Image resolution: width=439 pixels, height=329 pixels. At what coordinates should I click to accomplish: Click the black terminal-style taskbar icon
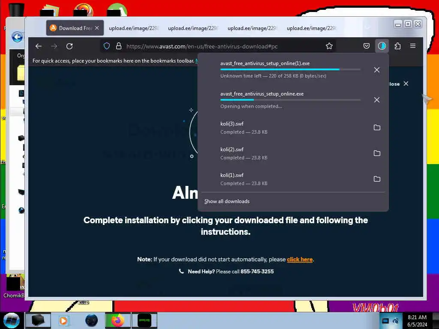coord(144,320)
